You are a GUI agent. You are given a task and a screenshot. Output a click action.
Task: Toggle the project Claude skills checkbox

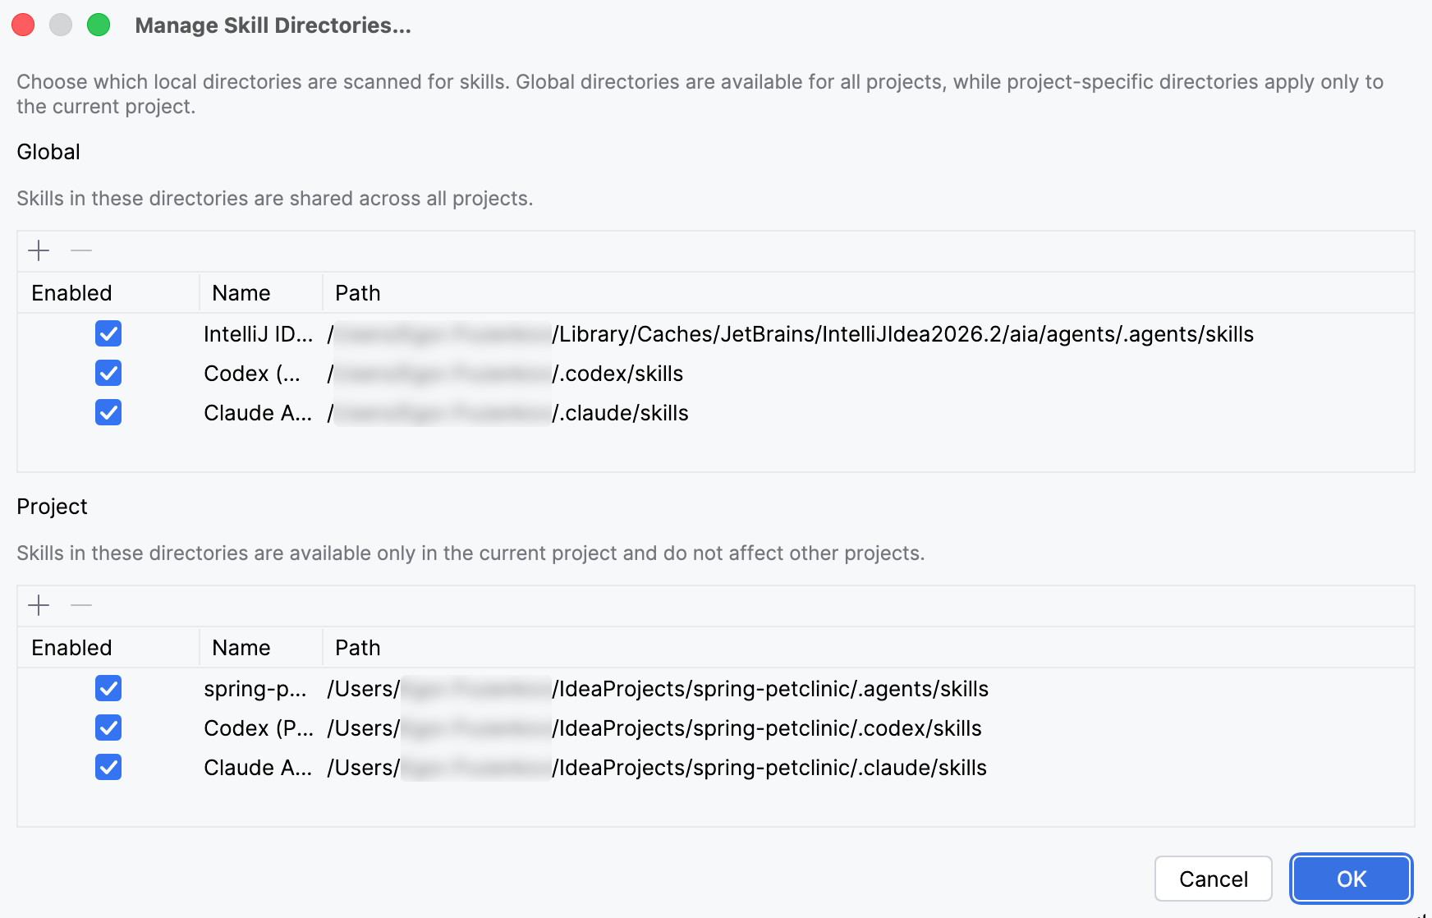point(108,768)
